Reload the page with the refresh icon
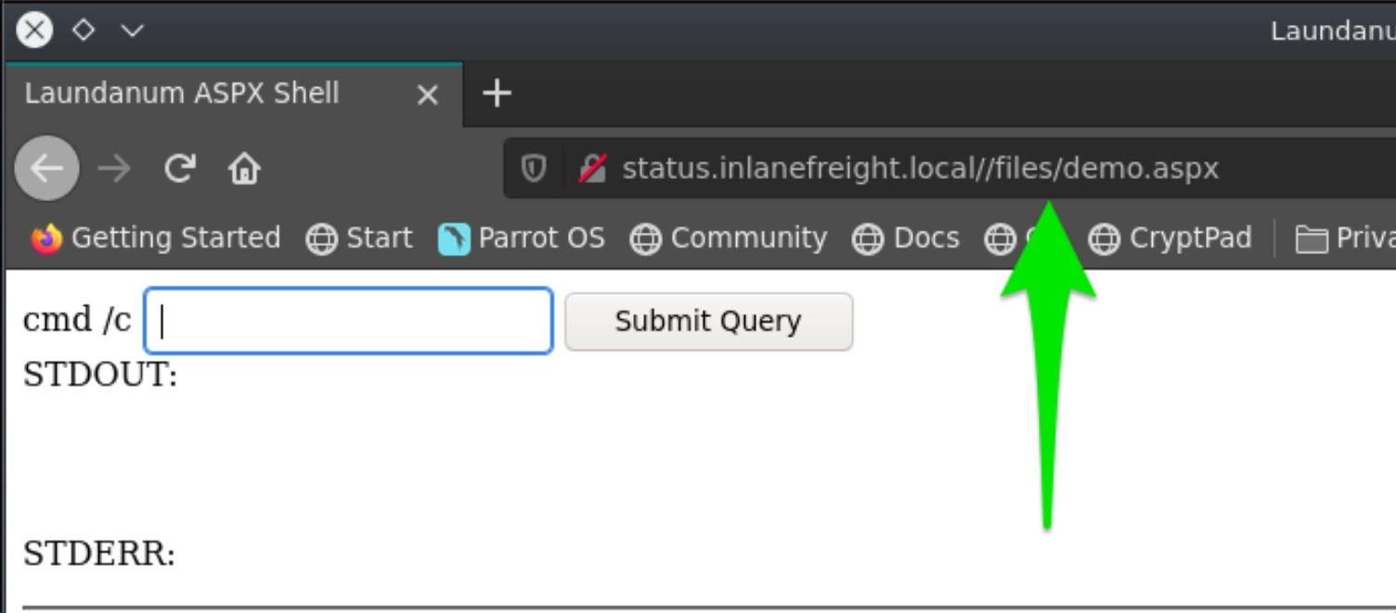Image resolution: width=1396 pixels, height=613 pixels. click(x=179, y=169)
